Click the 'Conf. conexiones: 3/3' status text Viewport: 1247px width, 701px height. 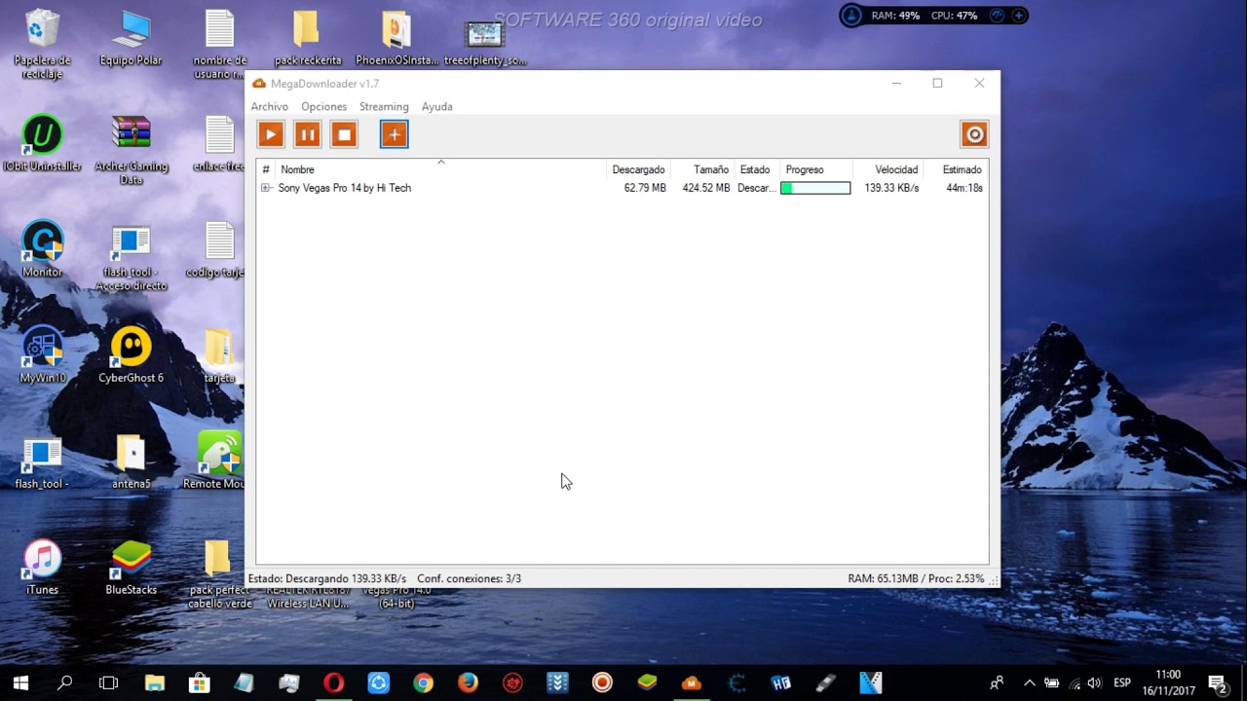coord(469,578)
